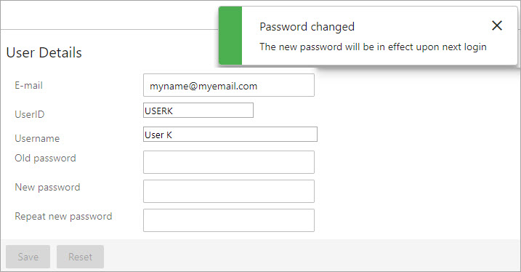Click the Repeat new password label

[63, 217]
